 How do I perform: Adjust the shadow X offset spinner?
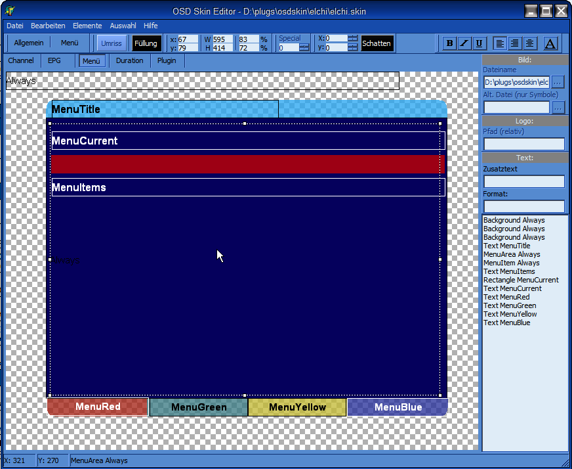pyautogui.click(x=353, y=39)
